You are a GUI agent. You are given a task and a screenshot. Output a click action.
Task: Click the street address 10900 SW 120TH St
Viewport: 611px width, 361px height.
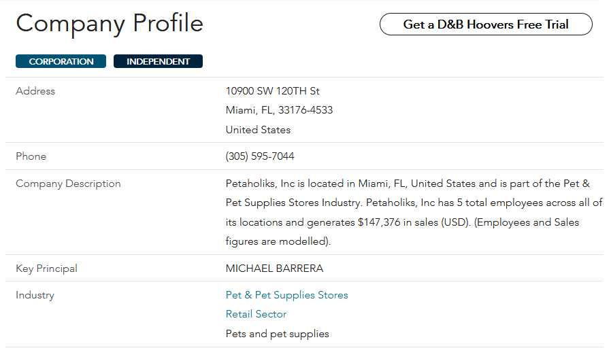point(273,91)
